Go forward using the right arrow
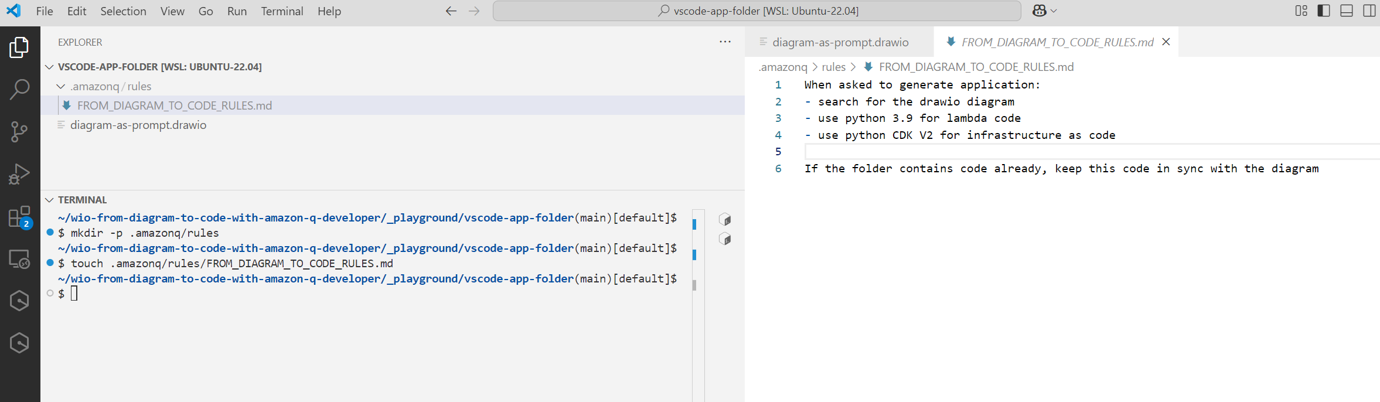 click(x=474, y=11)
